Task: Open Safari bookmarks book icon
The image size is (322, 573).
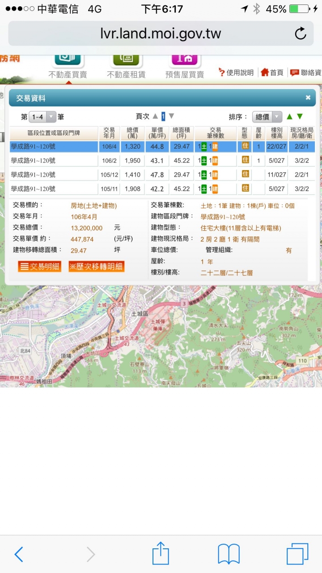Action: pos(229,554)
